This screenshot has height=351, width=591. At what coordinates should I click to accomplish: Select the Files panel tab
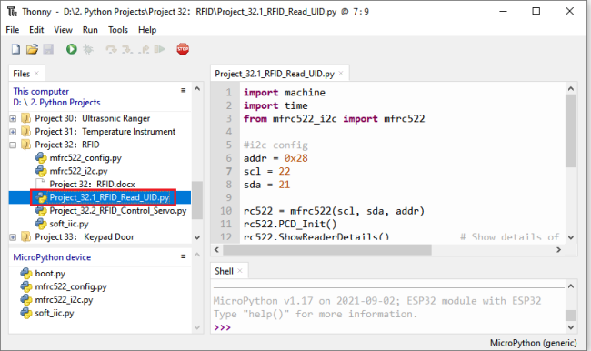tap(22, 74)
